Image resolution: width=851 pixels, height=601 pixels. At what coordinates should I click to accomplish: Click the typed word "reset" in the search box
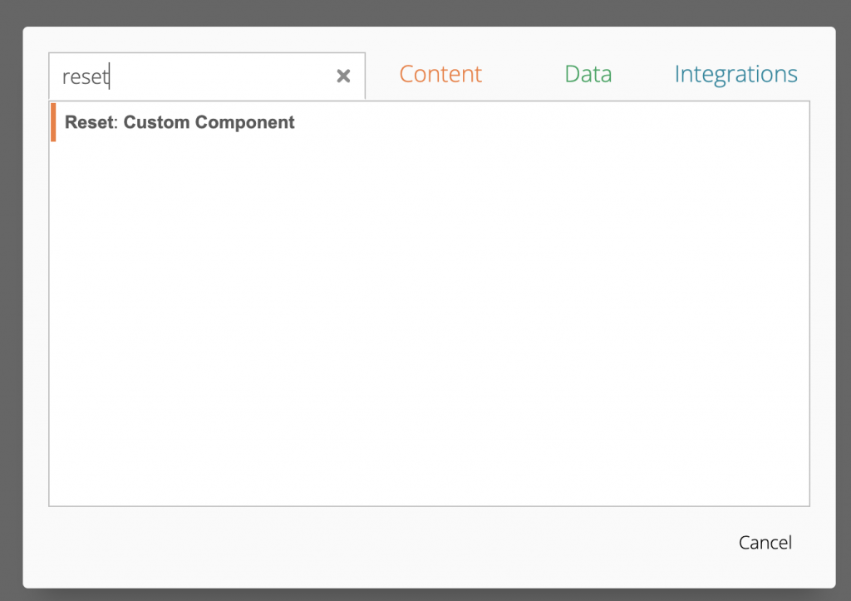[x=86, y=77]
